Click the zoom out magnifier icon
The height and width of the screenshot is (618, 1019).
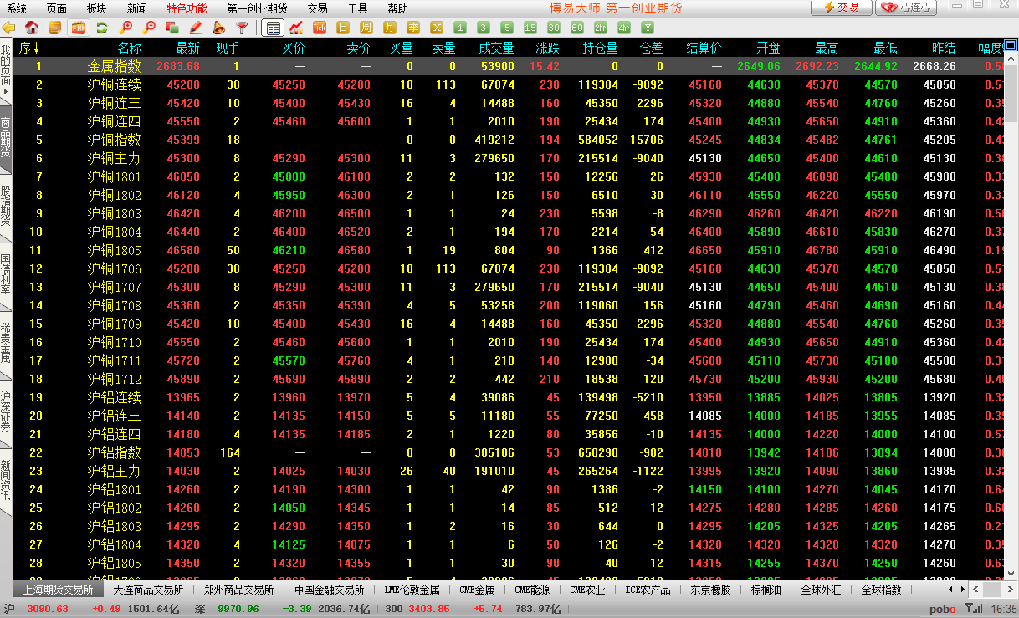coord(150,28)
